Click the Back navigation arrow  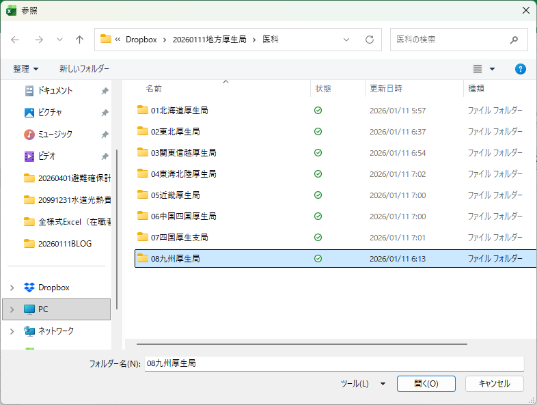pos(15,40)
